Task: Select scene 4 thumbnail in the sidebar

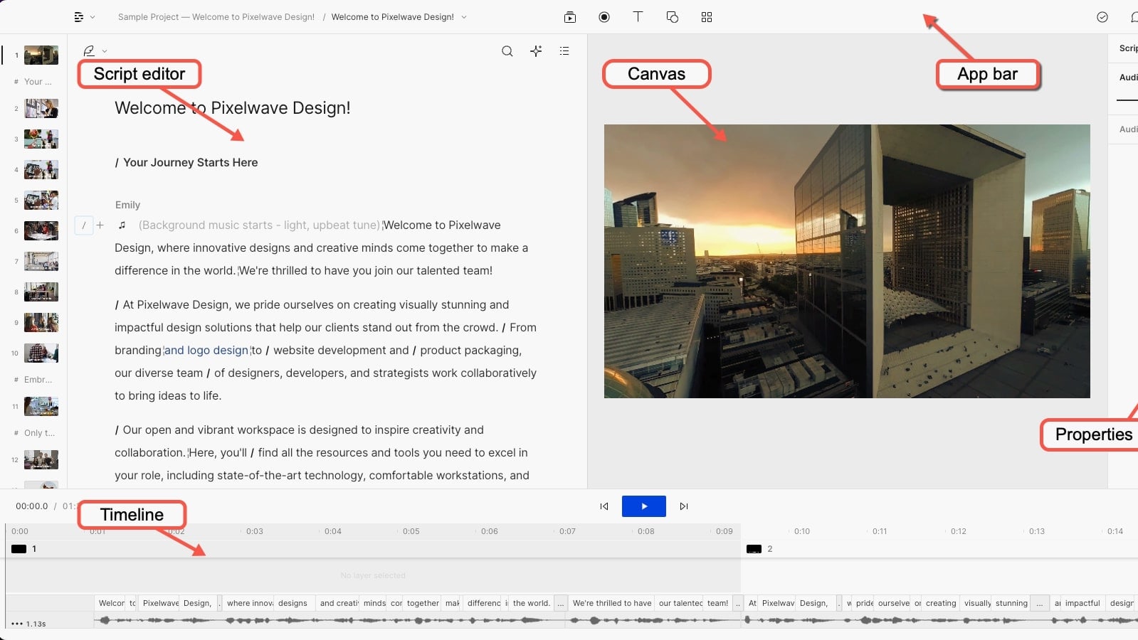Action: click(41, 169)
